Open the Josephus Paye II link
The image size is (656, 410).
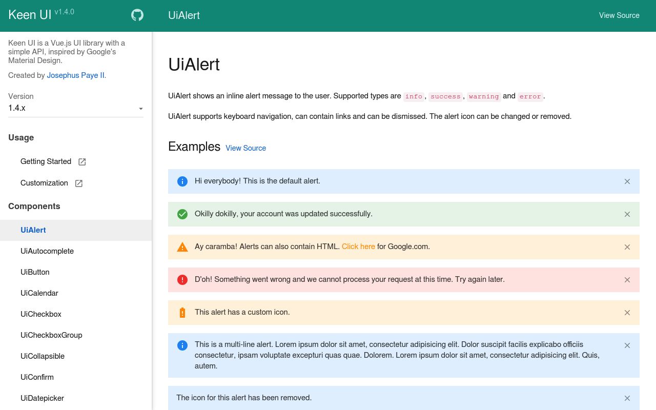pyautogui.click(x=76, y=75)
